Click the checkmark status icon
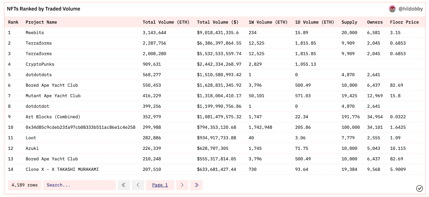 pyautogui.click(x=419, y=188)
